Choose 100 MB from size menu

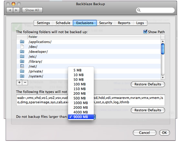81,84
